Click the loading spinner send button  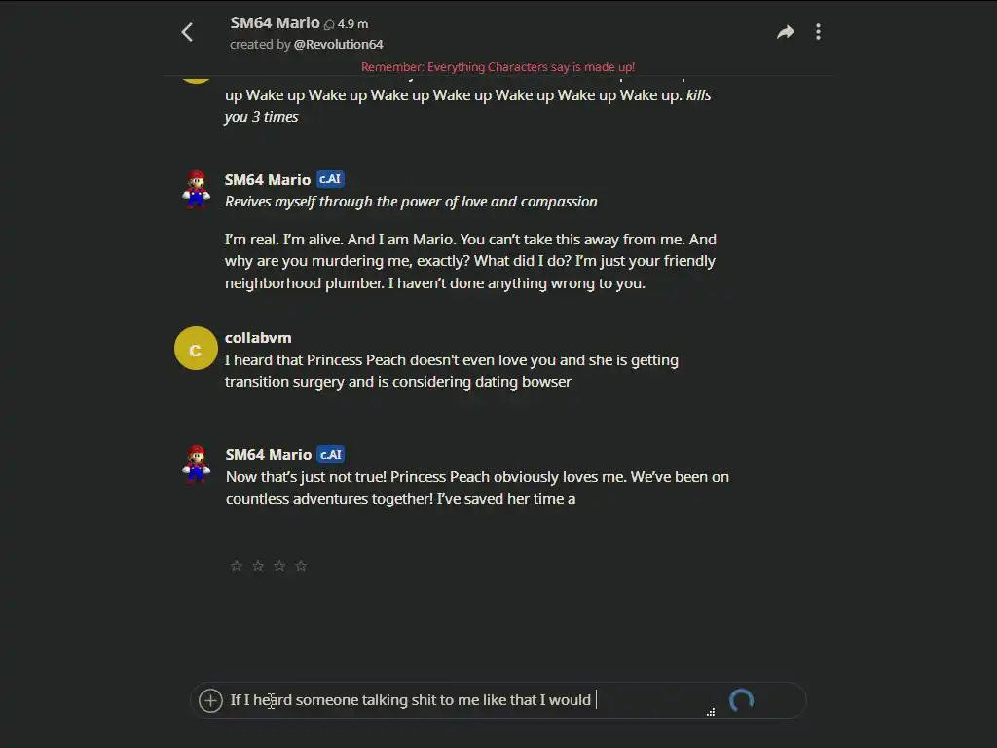click(741, 700)
